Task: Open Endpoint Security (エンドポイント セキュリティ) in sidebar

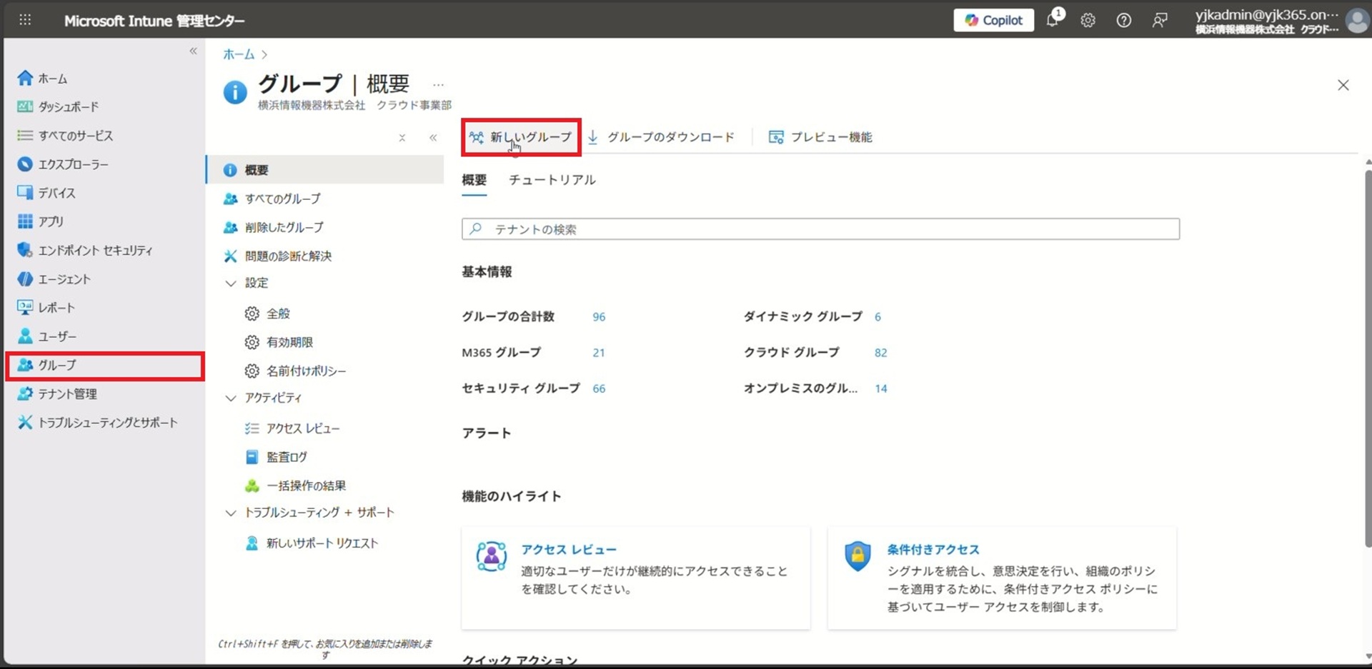Action: pyautogui.click(x=94, y=251)
